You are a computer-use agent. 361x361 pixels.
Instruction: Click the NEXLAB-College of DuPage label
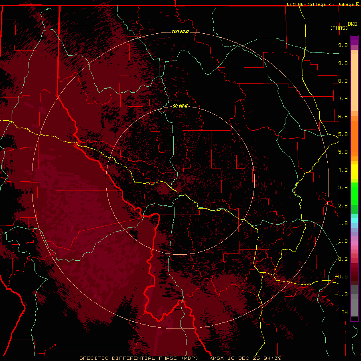(x=321, y=4)
